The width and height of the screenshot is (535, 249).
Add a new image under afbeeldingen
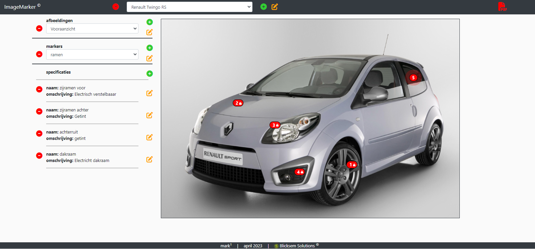click(x=149, y=22)
